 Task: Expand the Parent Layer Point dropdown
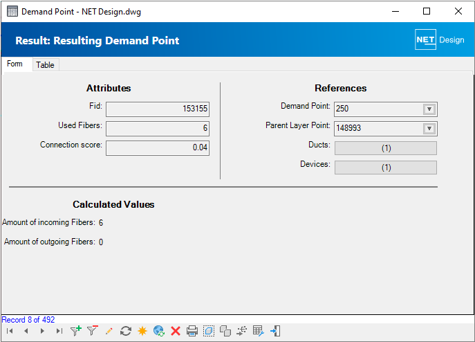coord(429,129)
